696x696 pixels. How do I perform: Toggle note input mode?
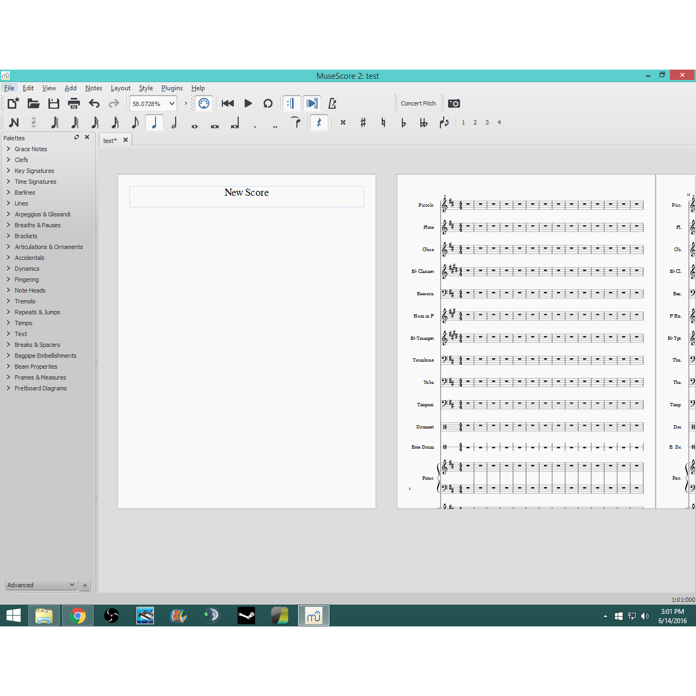(x=14, y=122)
